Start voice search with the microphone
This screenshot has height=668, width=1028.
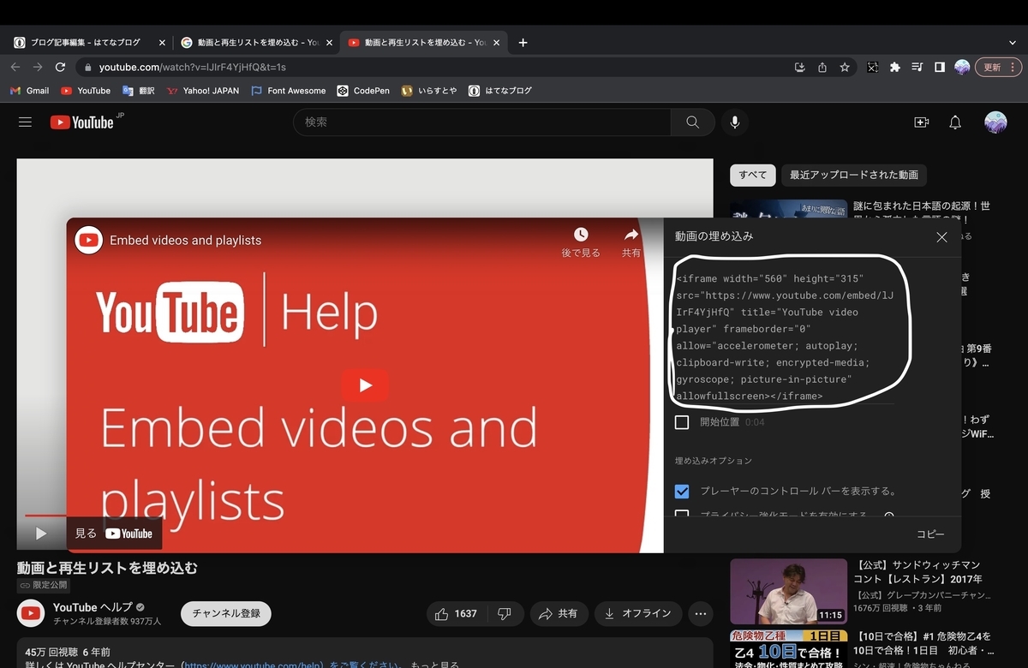[x=734, y=122]
